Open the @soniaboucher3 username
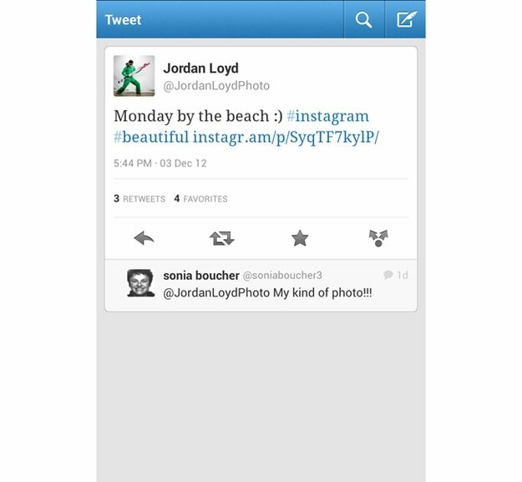Viewport: 522px width, 482px height. click(282, 276)
